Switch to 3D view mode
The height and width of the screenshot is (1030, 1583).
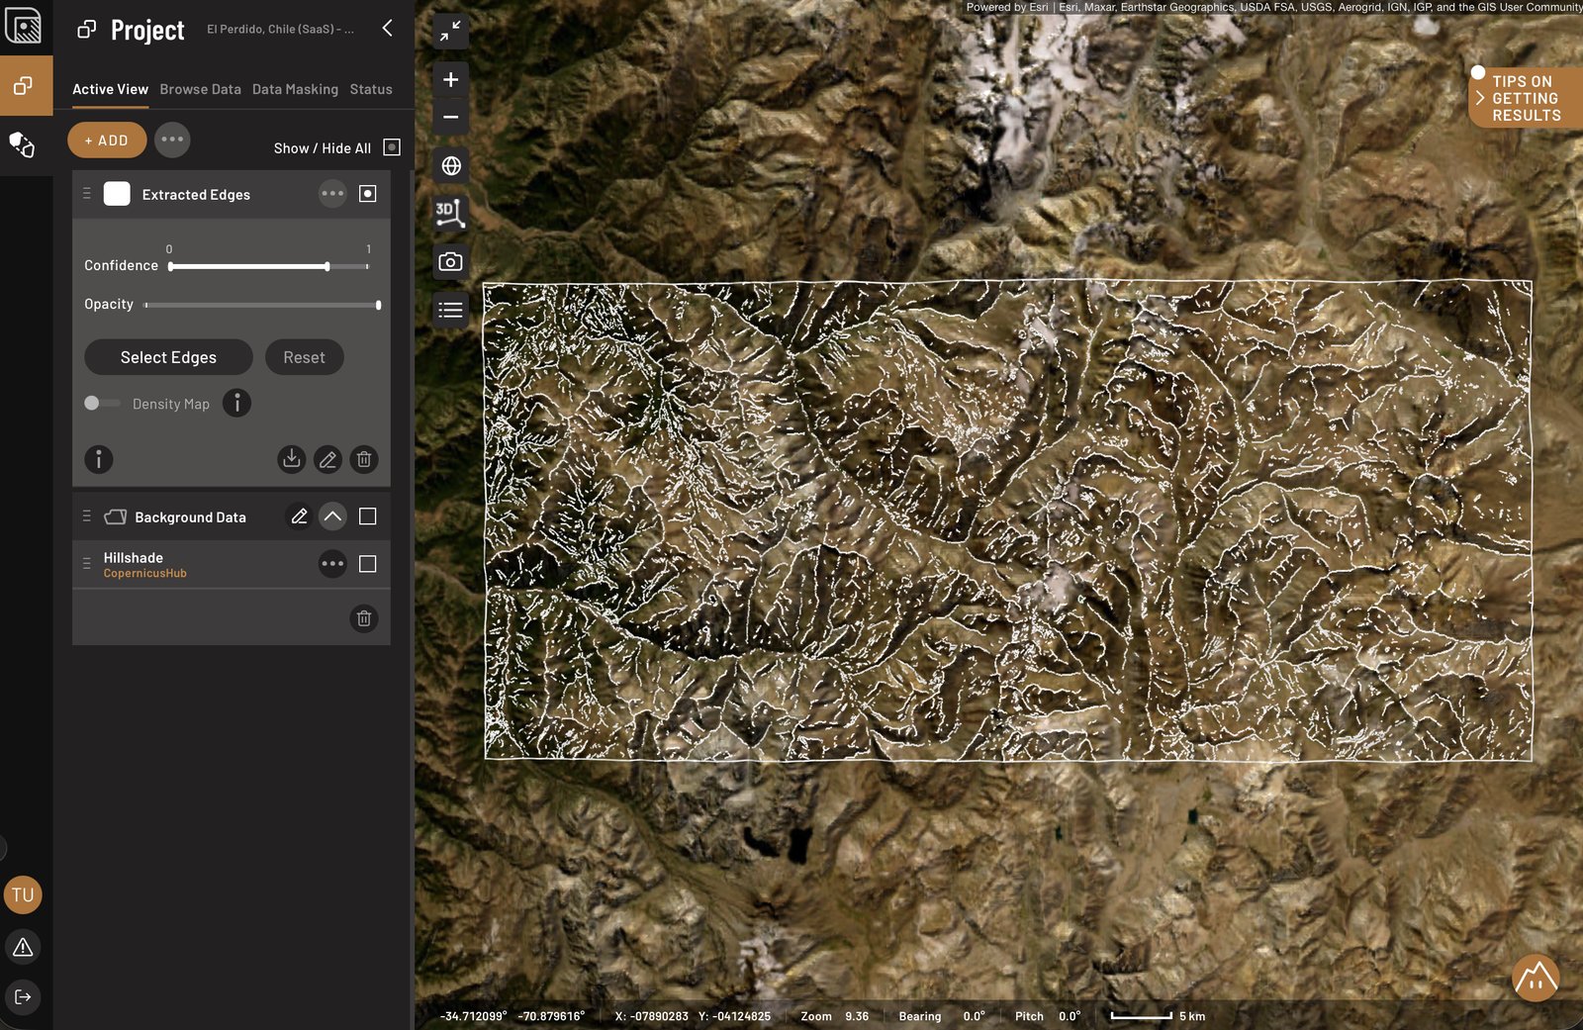pyautogui.click(x=450, y=213)
